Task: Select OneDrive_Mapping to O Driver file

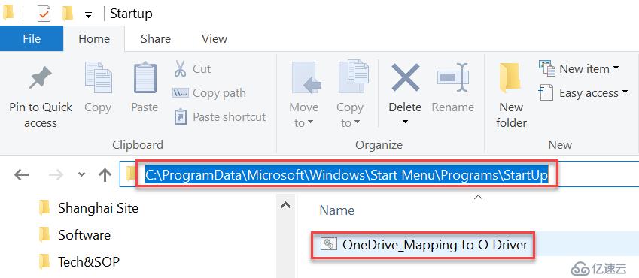Action: coord(424,245)
